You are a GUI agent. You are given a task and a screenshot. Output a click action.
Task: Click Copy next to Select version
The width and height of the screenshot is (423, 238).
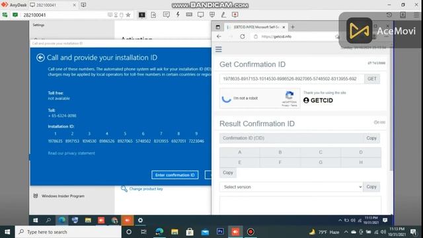[371, 186]
